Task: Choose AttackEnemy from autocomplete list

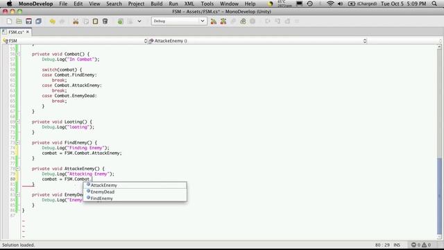Action: (x=135, y=185)
